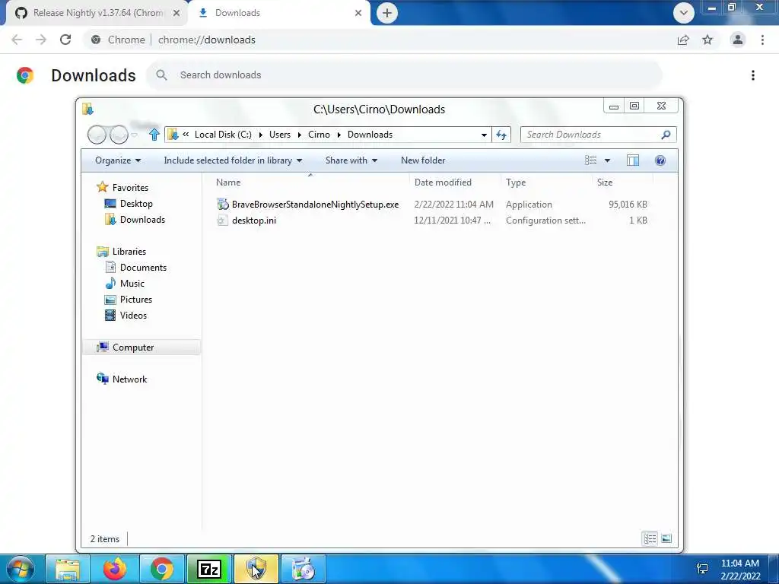Open Documents library

click(x=143, y=268)
